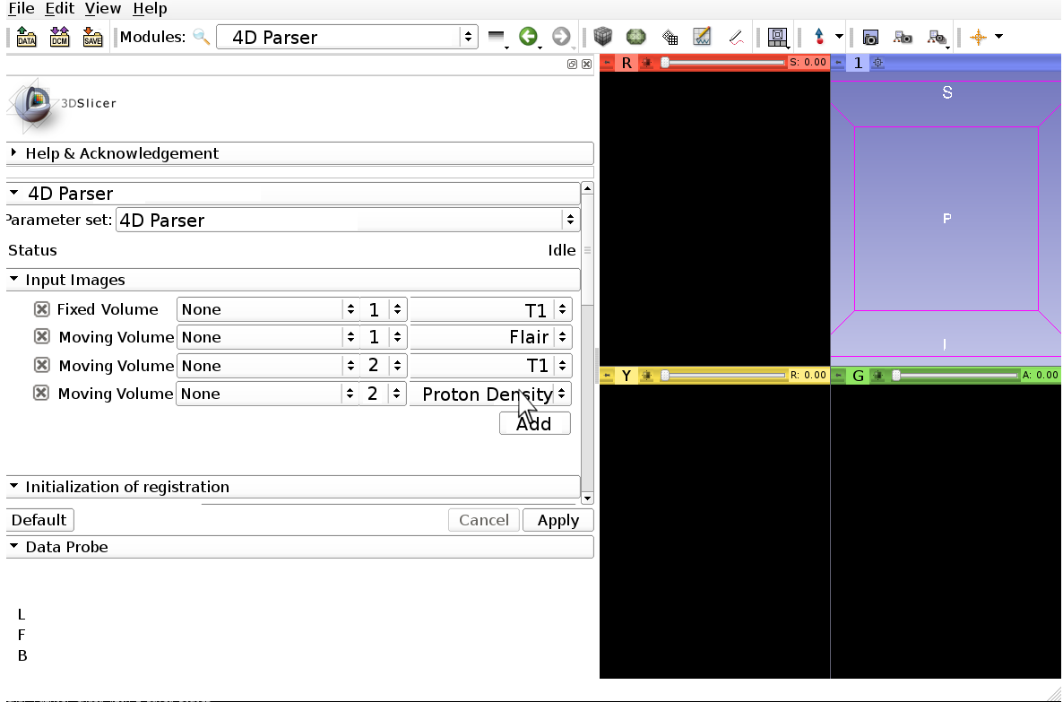Click the Apply button

point(557,520)
